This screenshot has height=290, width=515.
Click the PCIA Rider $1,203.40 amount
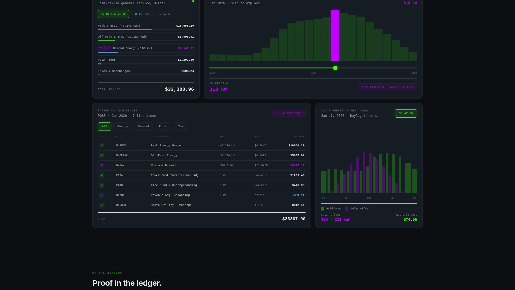(186, 60)
